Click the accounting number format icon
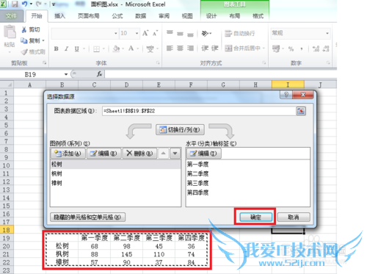The width and height of the screenshot is (367, 274). click(276, 48)
